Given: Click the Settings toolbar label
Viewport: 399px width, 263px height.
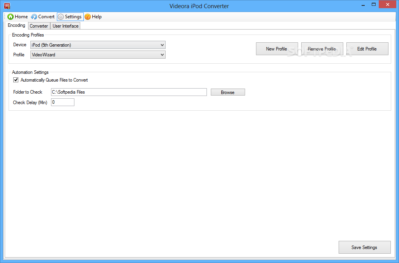Looking at the screenshot, I should (73, 17).
